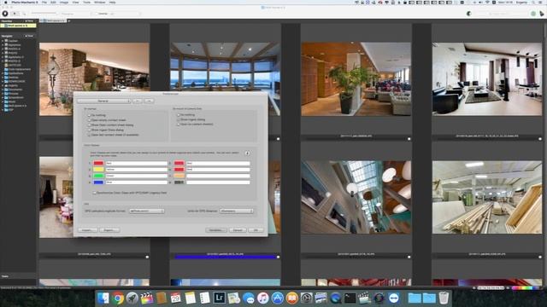Open the Tools menu

pos(86,3)
